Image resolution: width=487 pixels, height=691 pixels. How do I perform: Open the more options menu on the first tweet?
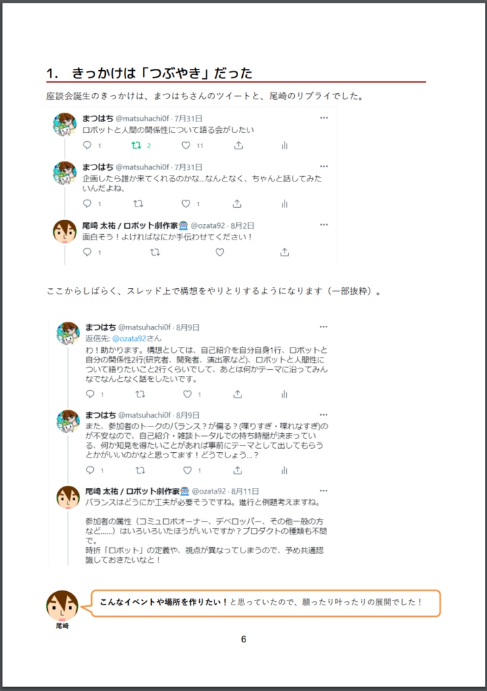click(324, 117)
